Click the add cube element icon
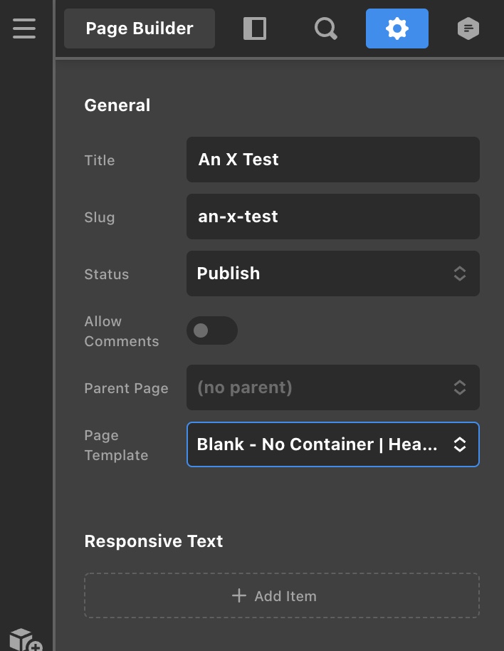This screenshot has height=651, width=504. click(x=26, y=640)
